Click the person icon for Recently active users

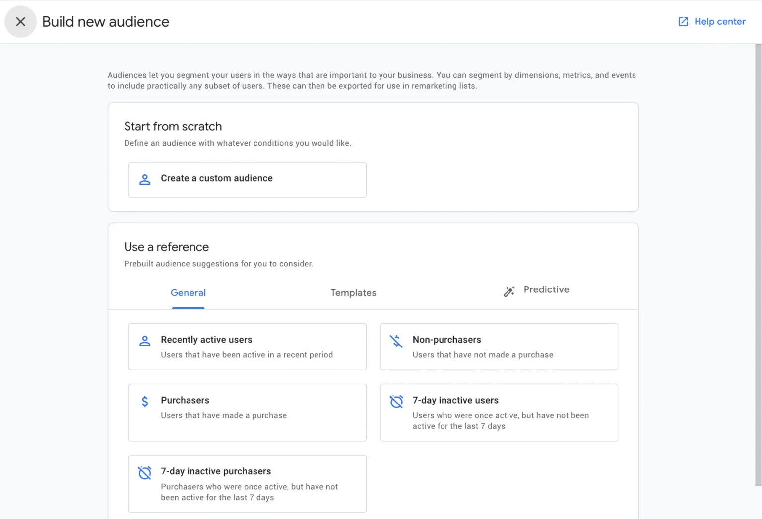tap(145, 341)
